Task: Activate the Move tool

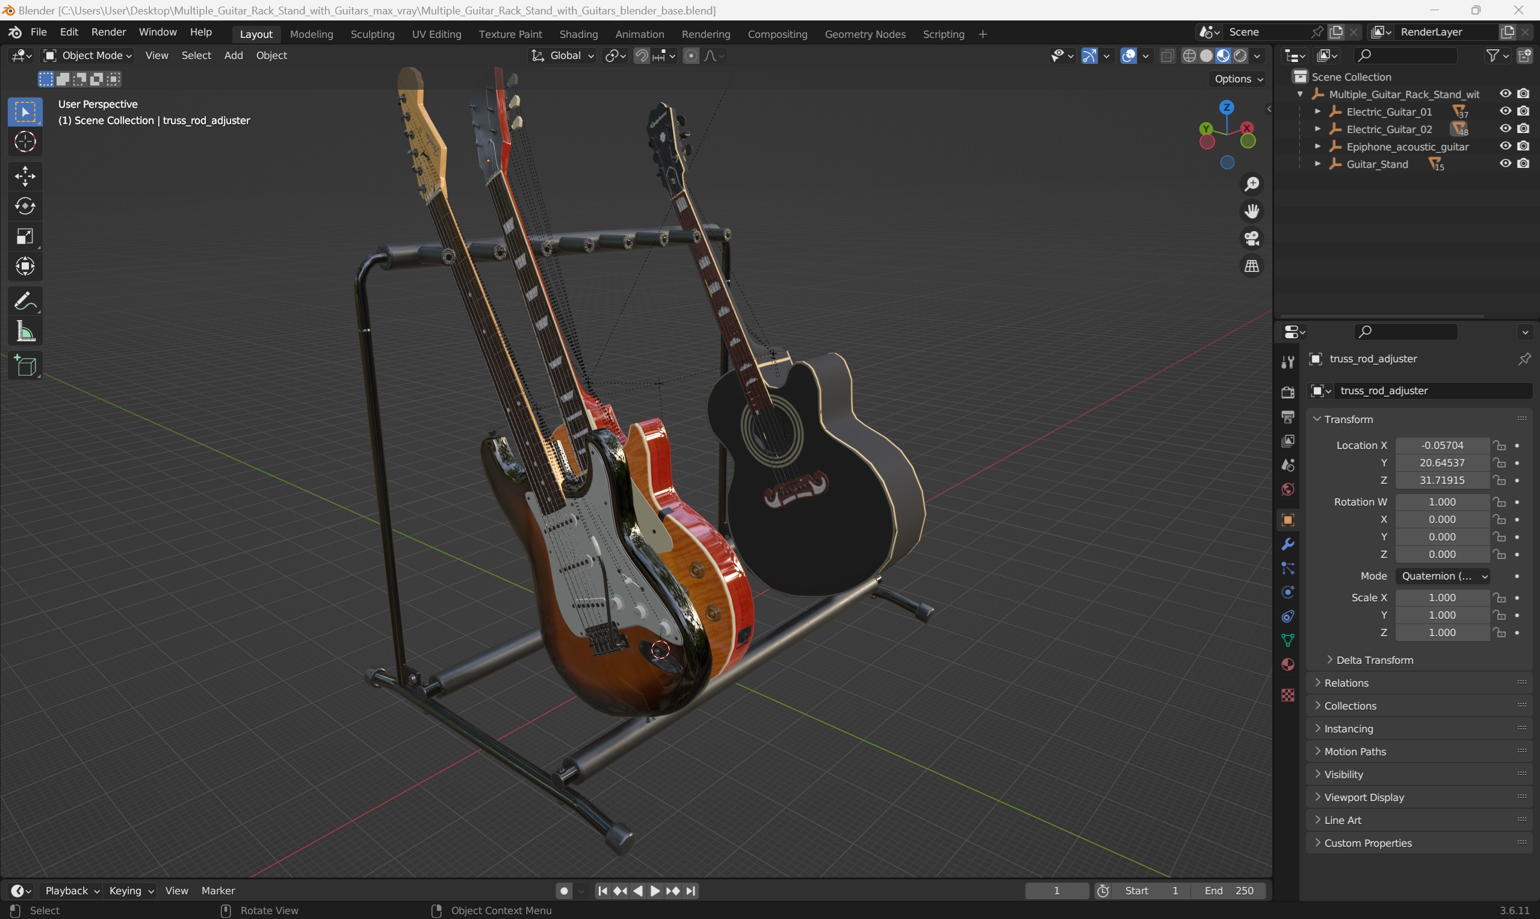Action: pyautogui.click(x=25, y=176)
